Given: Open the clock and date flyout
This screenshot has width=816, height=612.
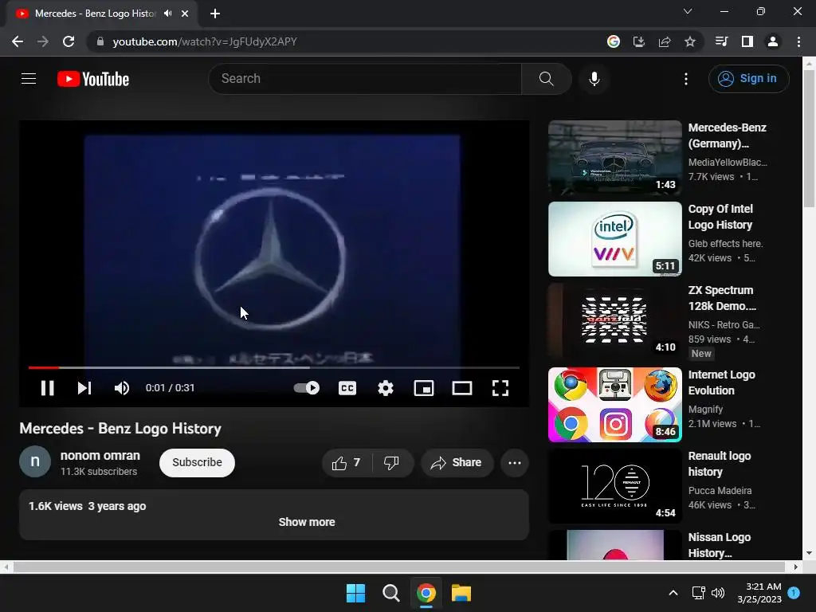Looking at the screenshot, I should [759, 593].
